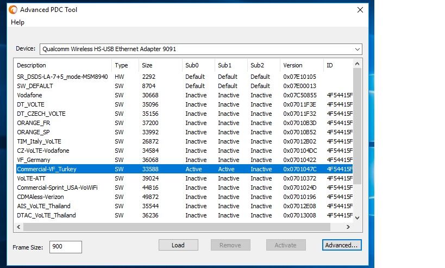Image resolution: width=445 pixels, height=268 pixels.
Task: Select the ORANGE_SP row
Action: coord(184,132)
